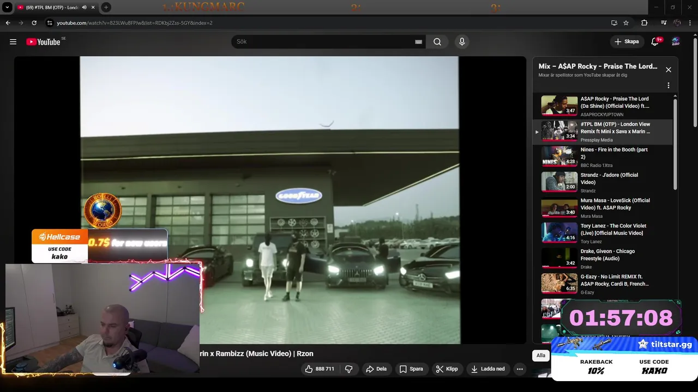Select the #TPL BM London View Remix item
Screen dimensions: 698x392
604,132
